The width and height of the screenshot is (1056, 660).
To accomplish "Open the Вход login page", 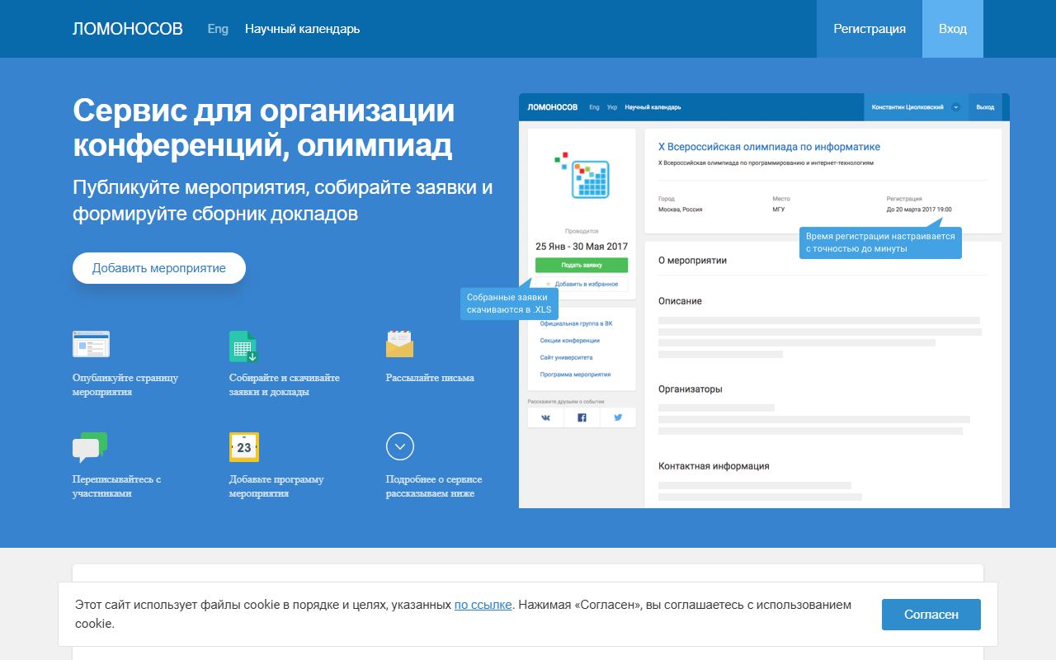I will coord(953,29).
